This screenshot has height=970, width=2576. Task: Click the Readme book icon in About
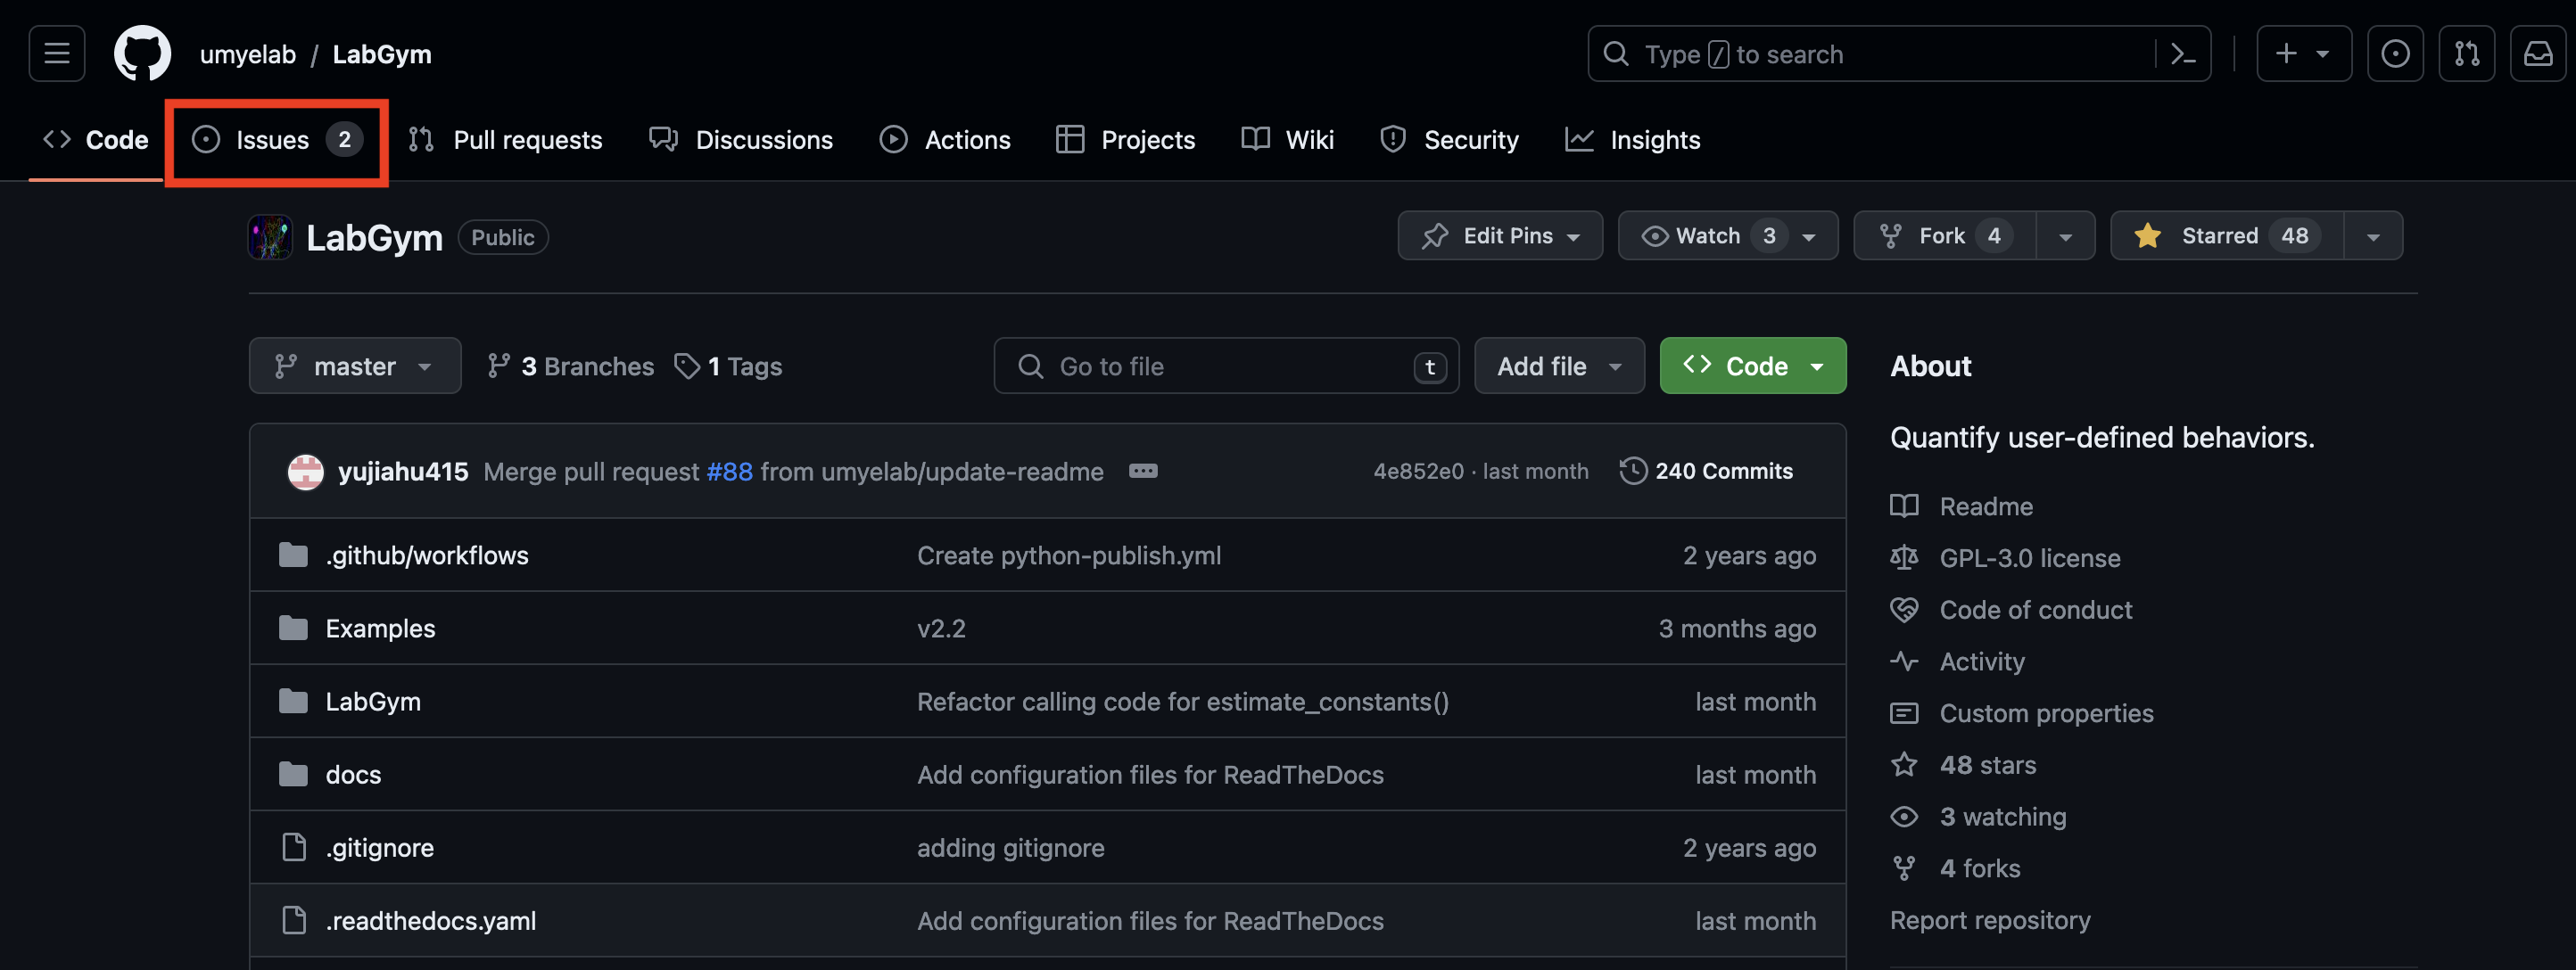1904,506
